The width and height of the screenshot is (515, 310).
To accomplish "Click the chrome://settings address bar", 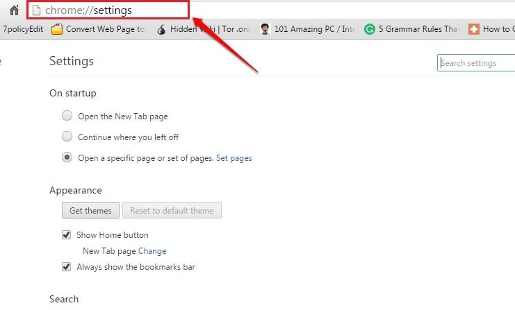I will tap(111, 10).
